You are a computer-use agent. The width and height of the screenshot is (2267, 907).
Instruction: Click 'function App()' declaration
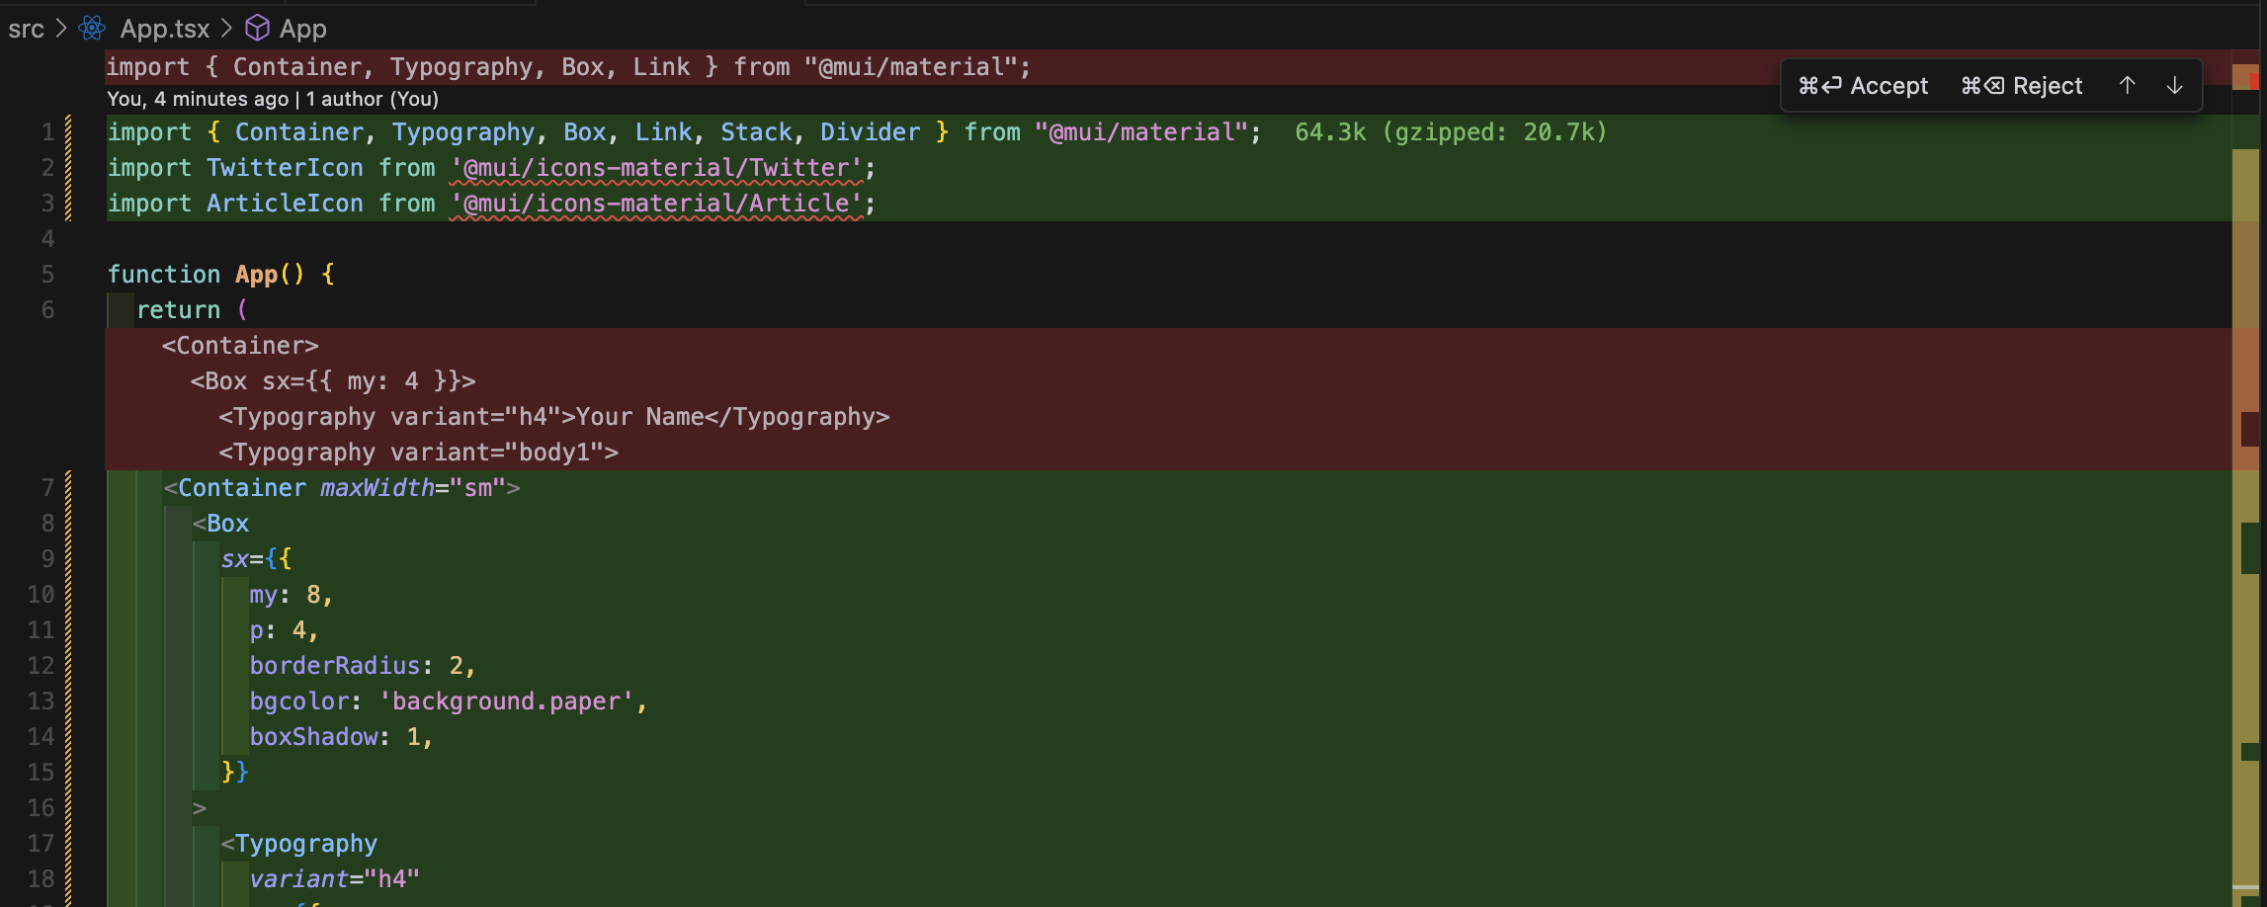206,274
